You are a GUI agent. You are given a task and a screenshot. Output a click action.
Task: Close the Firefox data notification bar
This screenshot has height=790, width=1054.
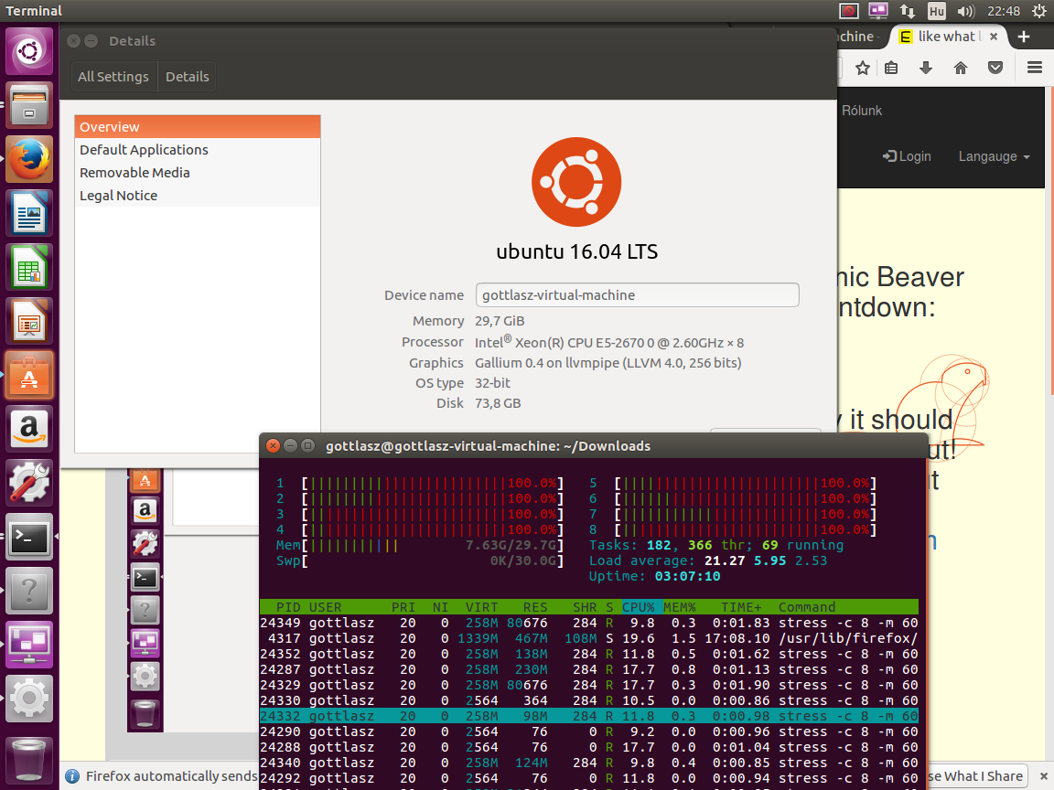[1044, 776]
